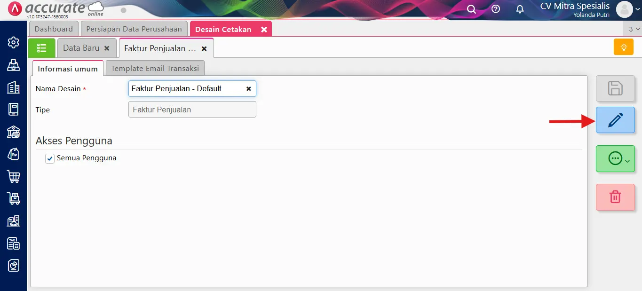642x291 pixels.
Task: Open the shopping cart sidebar module
Action: (14, 177)
